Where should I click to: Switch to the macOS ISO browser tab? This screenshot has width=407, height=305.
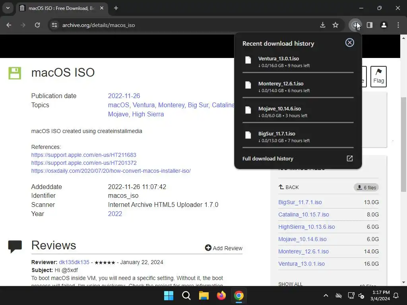pyautogui.click(x=62, y=8)
